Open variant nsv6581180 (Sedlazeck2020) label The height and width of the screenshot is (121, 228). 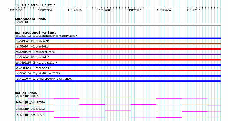coord(35,52)
